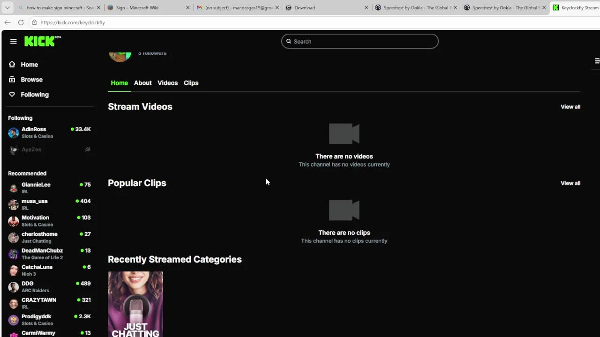Viewport: 600px width, 337px height.
Task: Open DDG channel avatar
Action: click(14, 287)
